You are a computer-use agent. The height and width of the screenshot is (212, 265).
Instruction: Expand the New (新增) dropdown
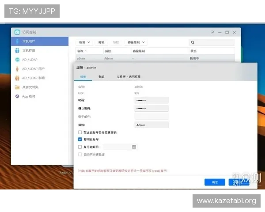[x=84, y=42]
